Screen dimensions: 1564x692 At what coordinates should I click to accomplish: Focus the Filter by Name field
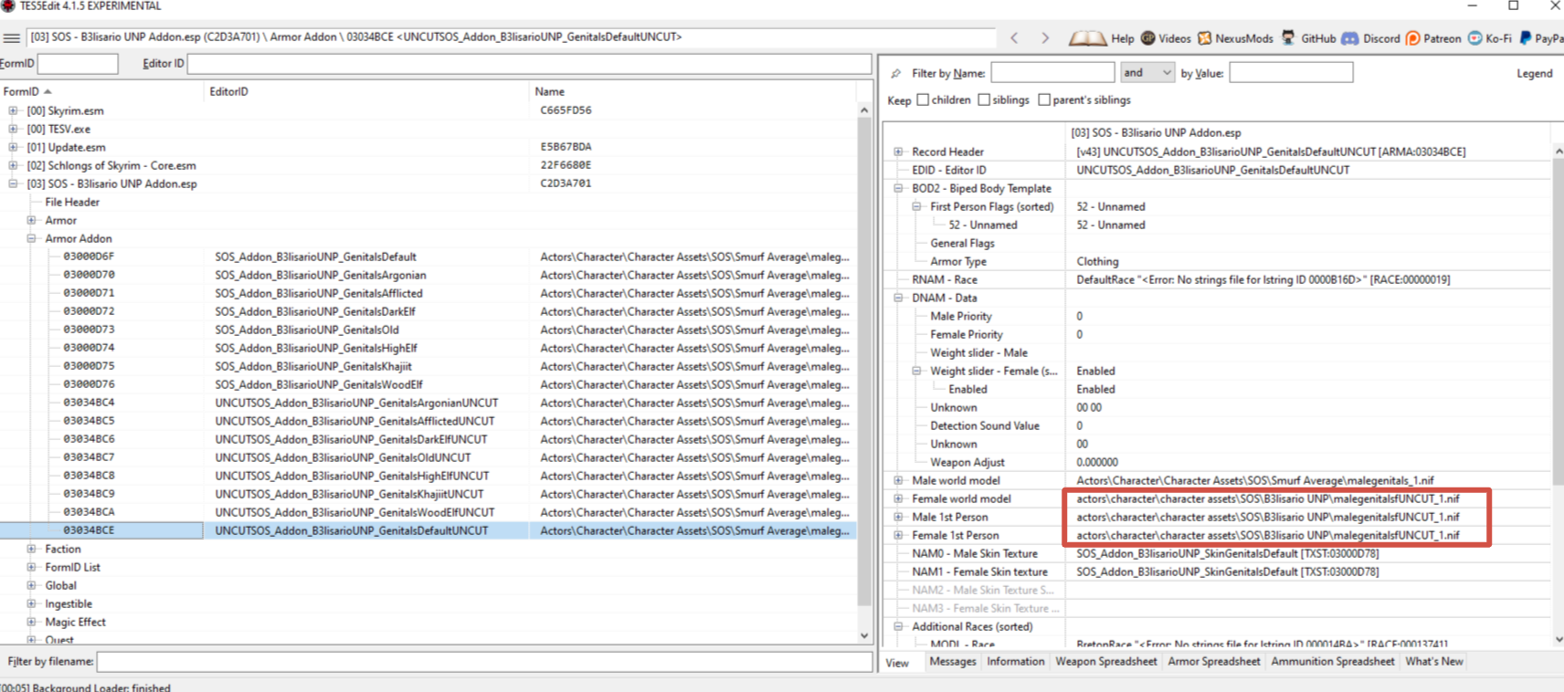(1052, 72)
